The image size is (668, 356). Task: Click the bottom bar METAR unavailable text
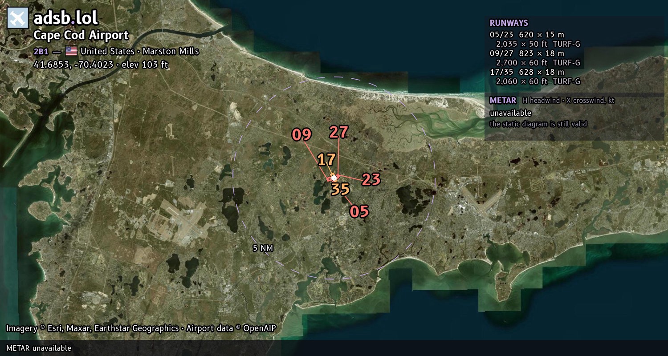pyautogui.click(x=39, y=348)
